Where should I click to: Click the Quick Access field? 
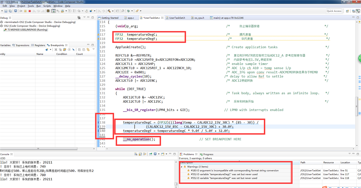[334, 11]
